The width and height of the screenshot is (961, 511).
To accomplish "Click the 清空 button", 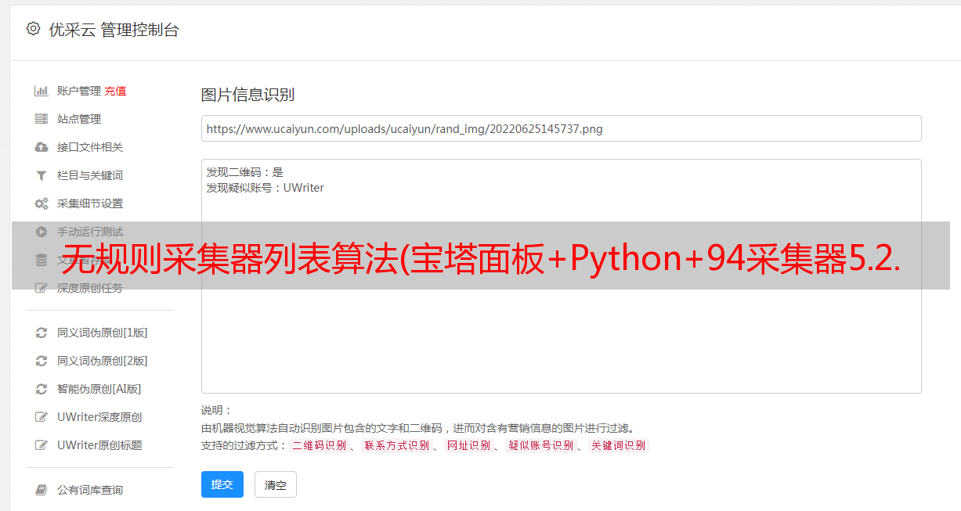I will coord(276,485).
